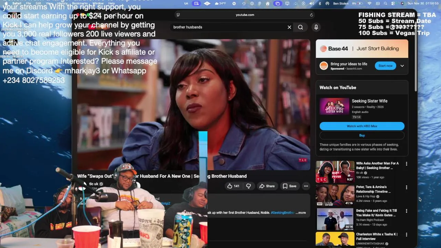Click the Time Machine clock icon

(x=244, y=3)
